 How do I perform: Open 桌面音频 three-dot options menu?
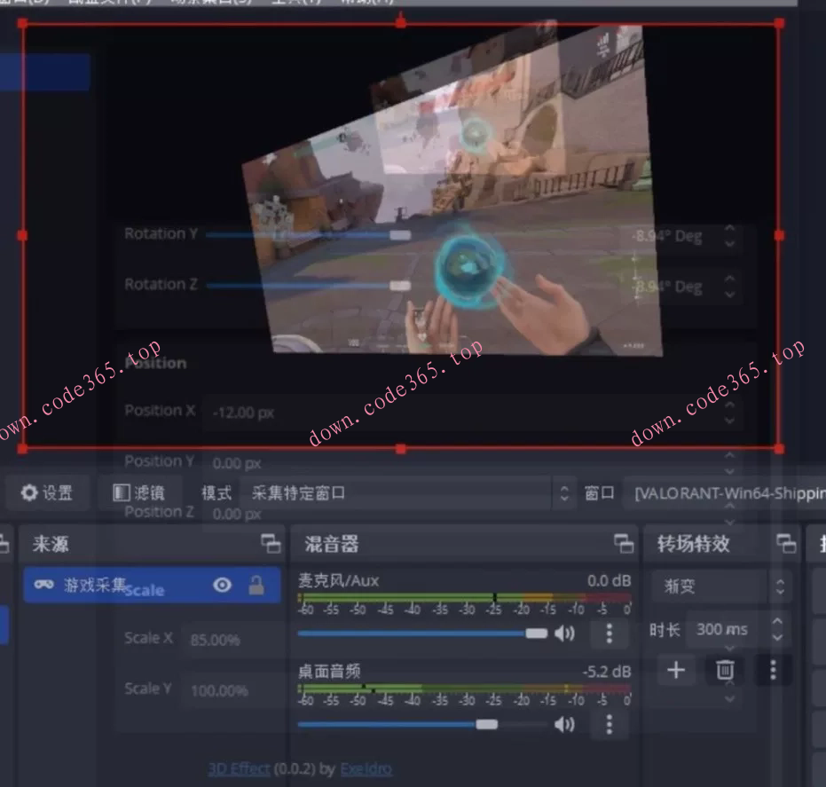click(x=610, y=724)
